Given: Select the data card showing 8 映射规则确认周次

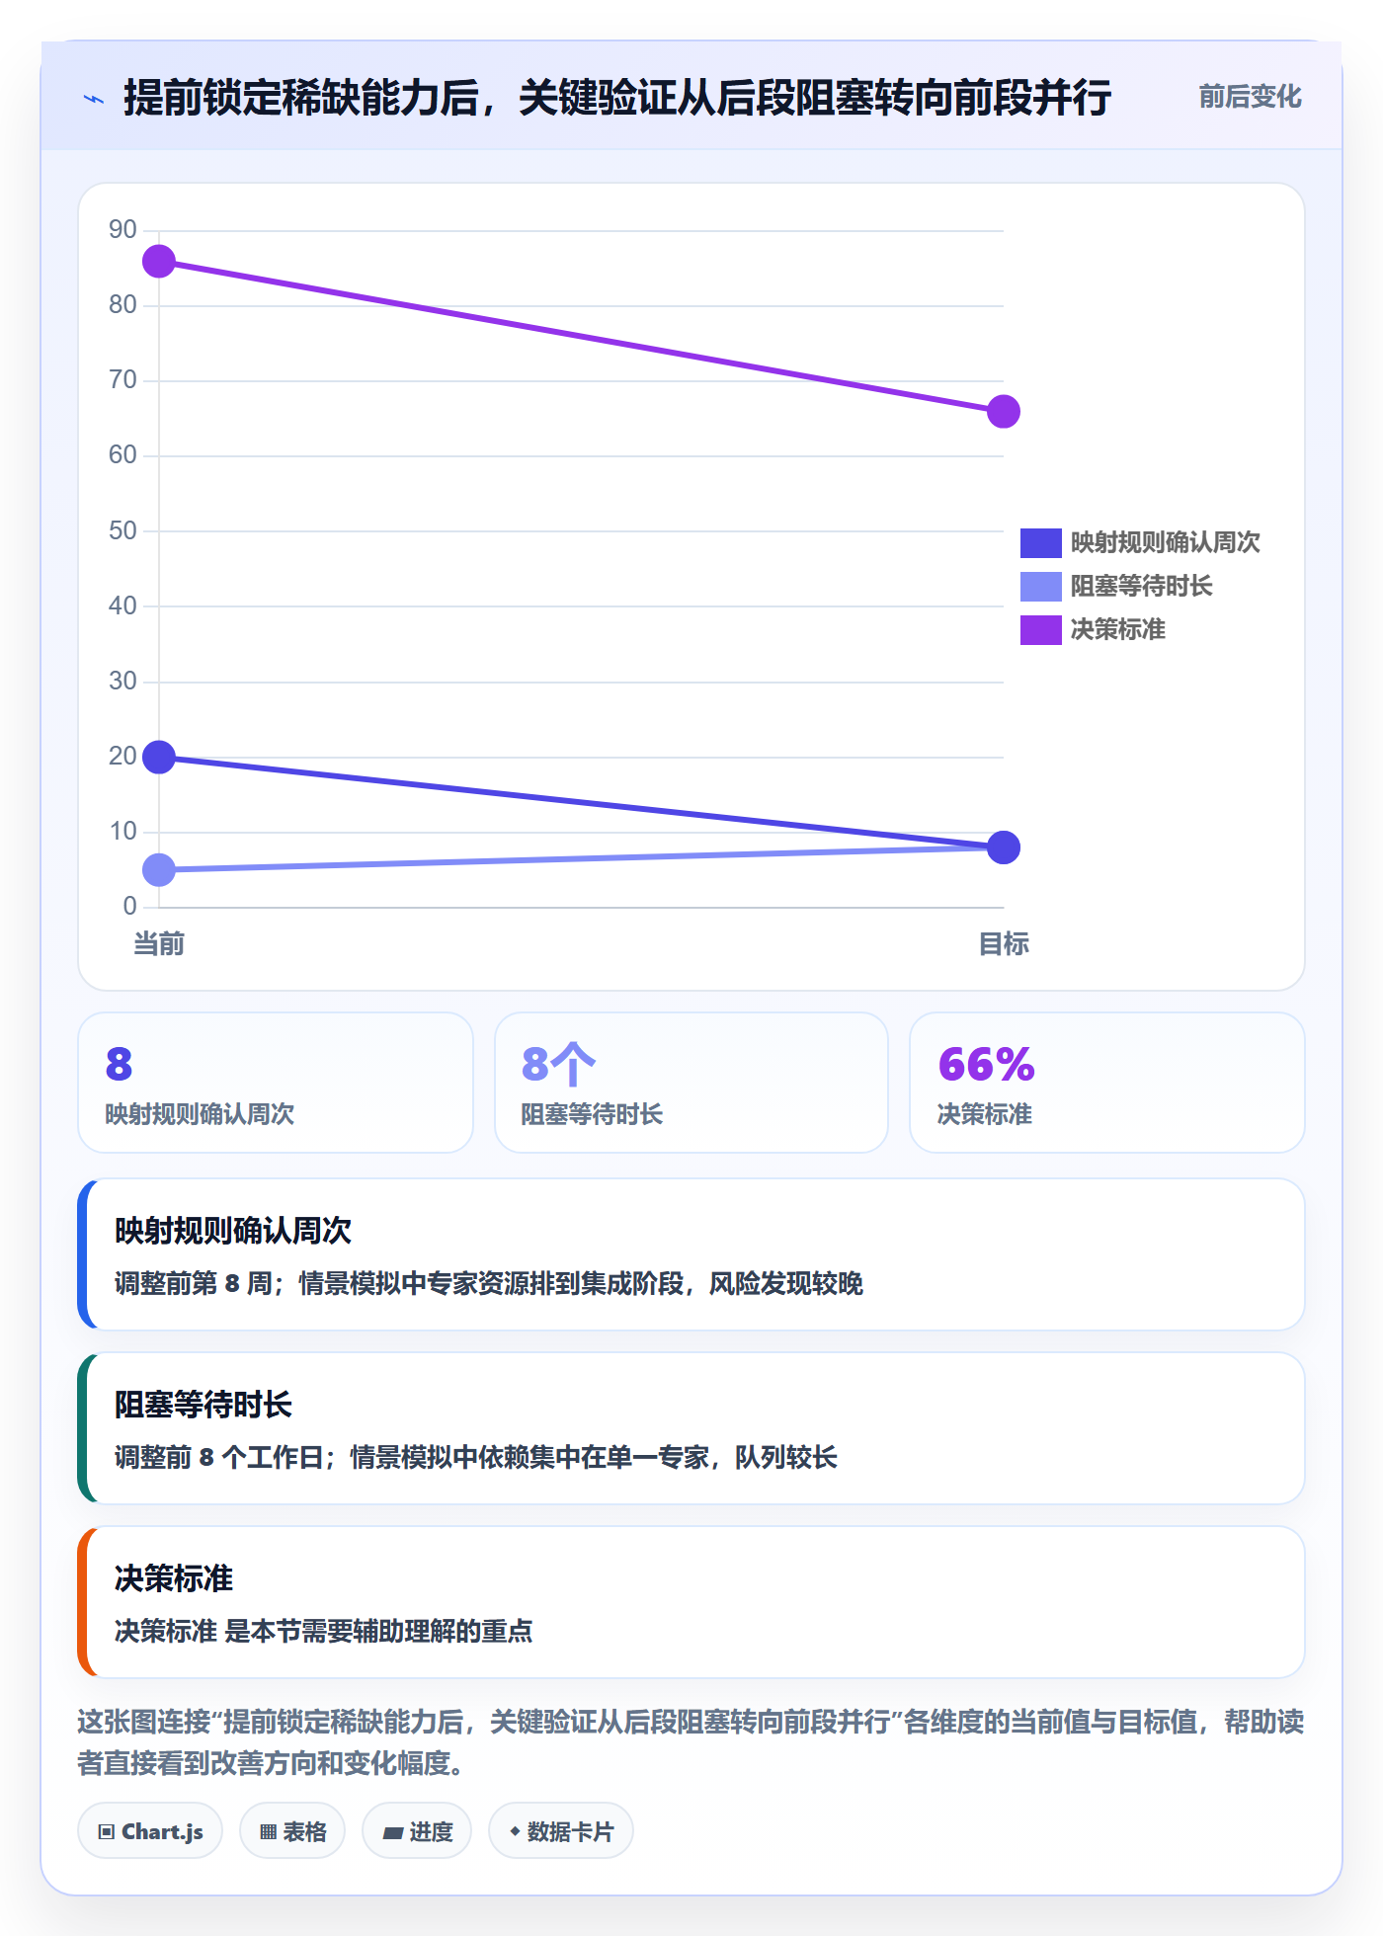Looking at the screenshot, I should point(276,1083).
